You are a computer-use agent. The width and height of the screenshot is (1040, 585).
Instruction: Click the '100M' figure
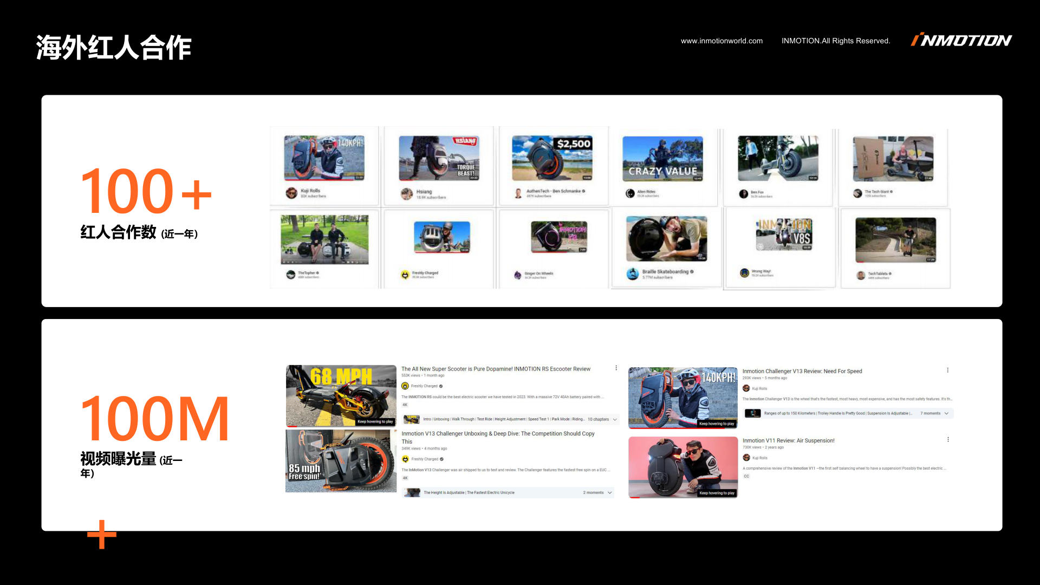coord(155,418)
